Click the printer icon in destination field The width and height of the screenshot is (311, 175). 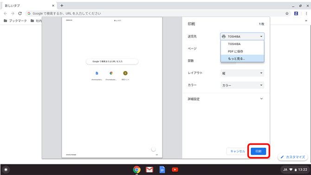224,37
